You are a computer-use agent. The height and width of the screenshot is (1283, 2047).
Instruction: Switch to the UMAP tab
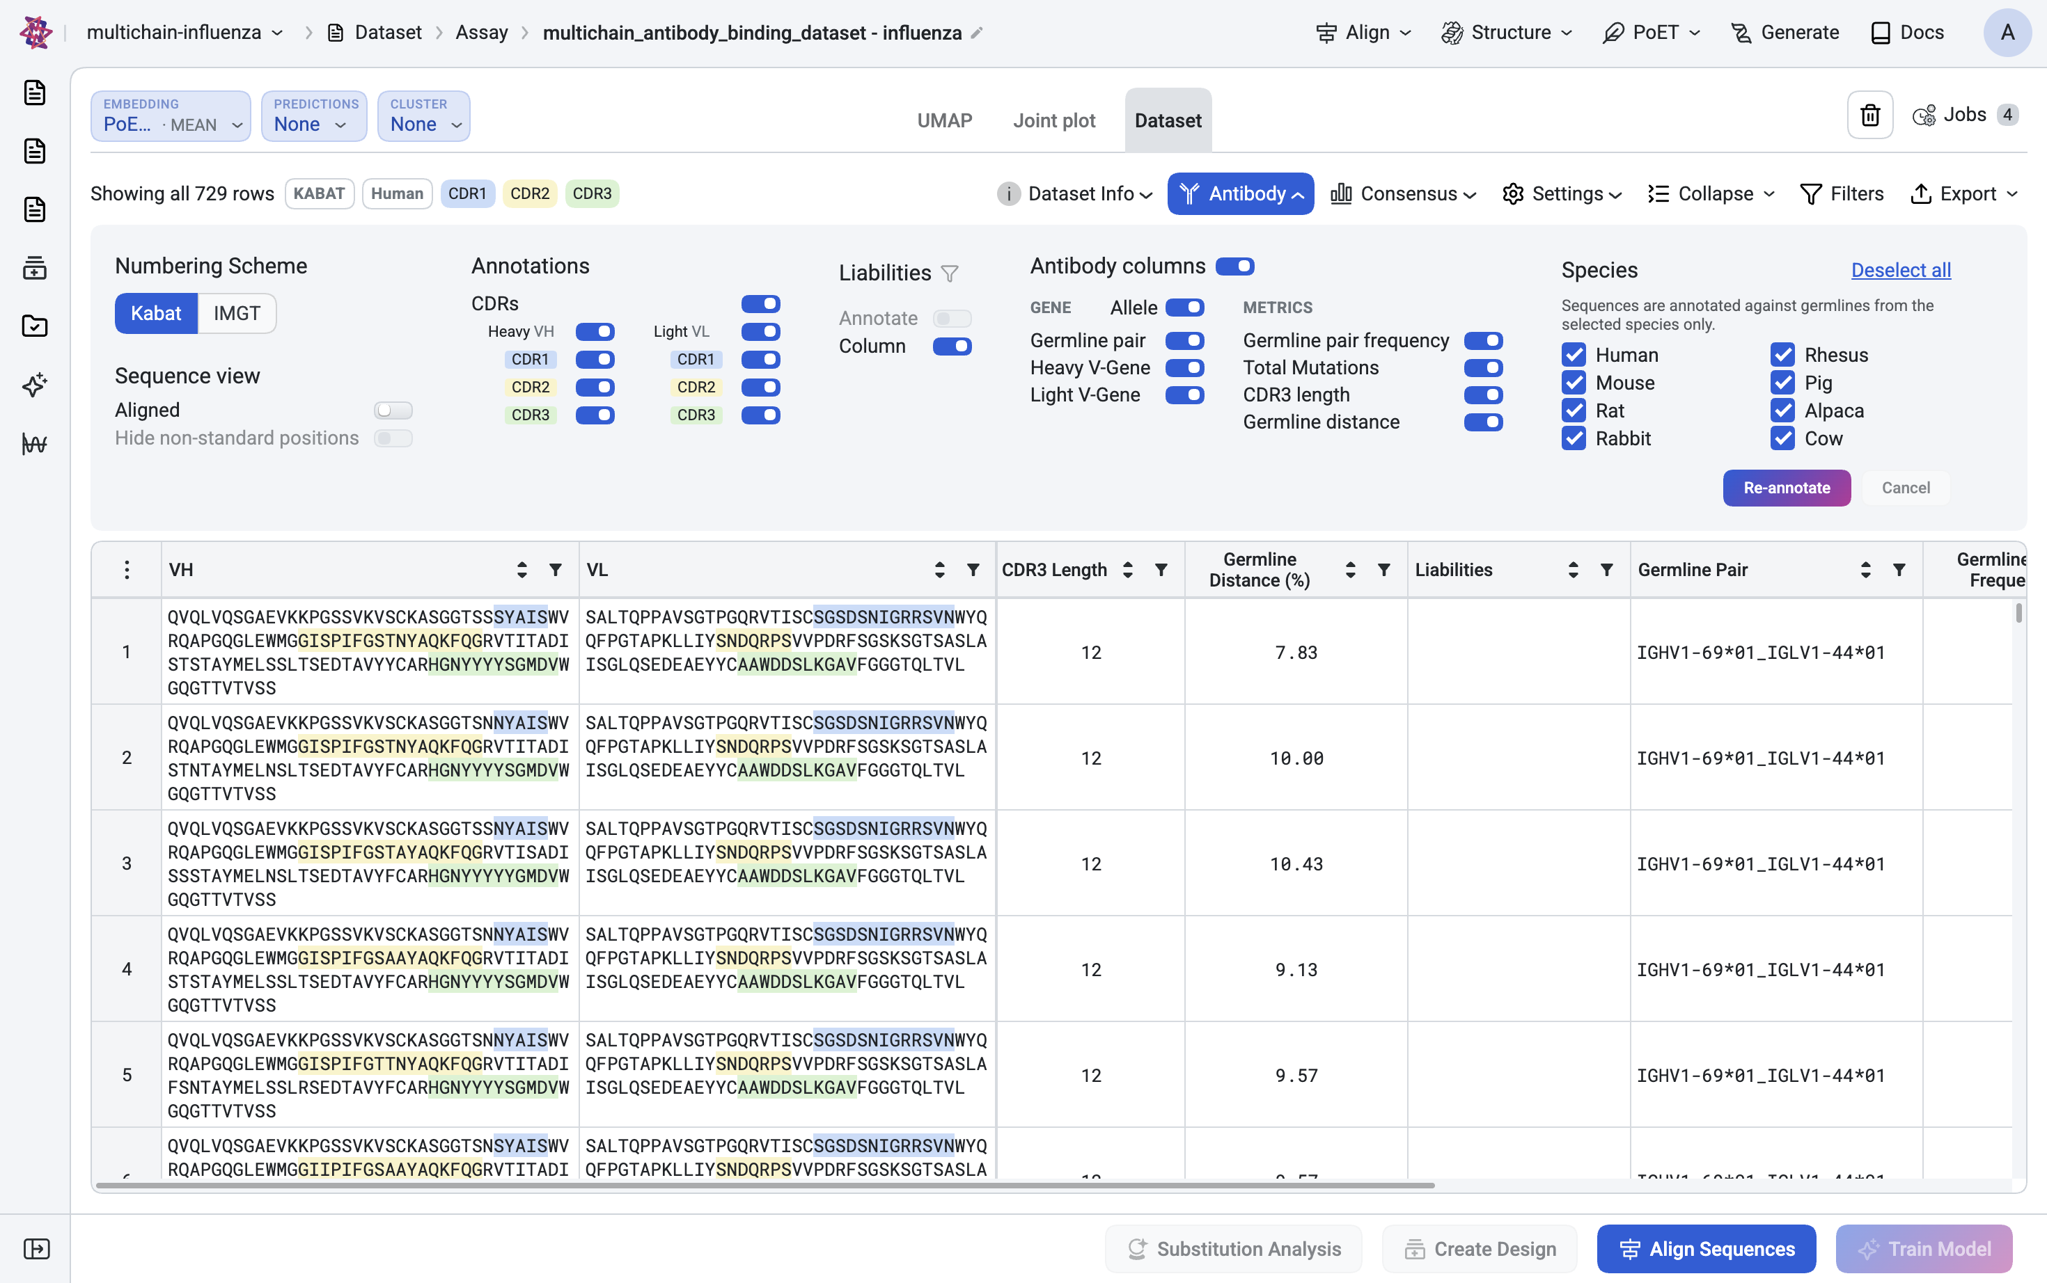click(x=944, y=120)
